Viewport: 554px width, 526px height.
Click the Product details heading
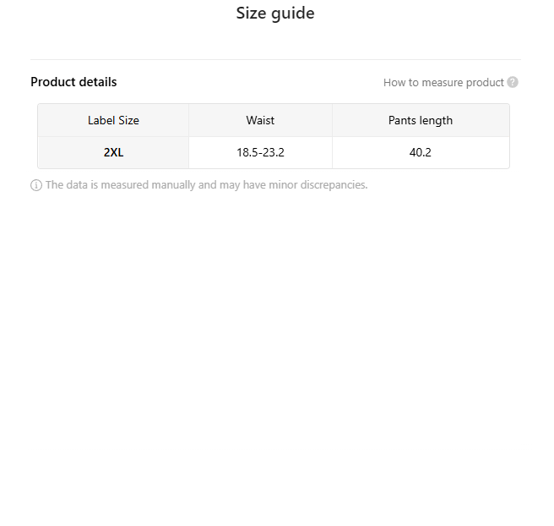73,82
